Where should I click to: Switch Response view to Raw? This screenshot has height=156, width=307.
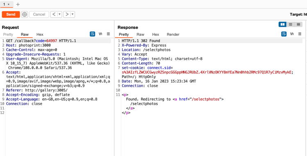pos(140,34)
